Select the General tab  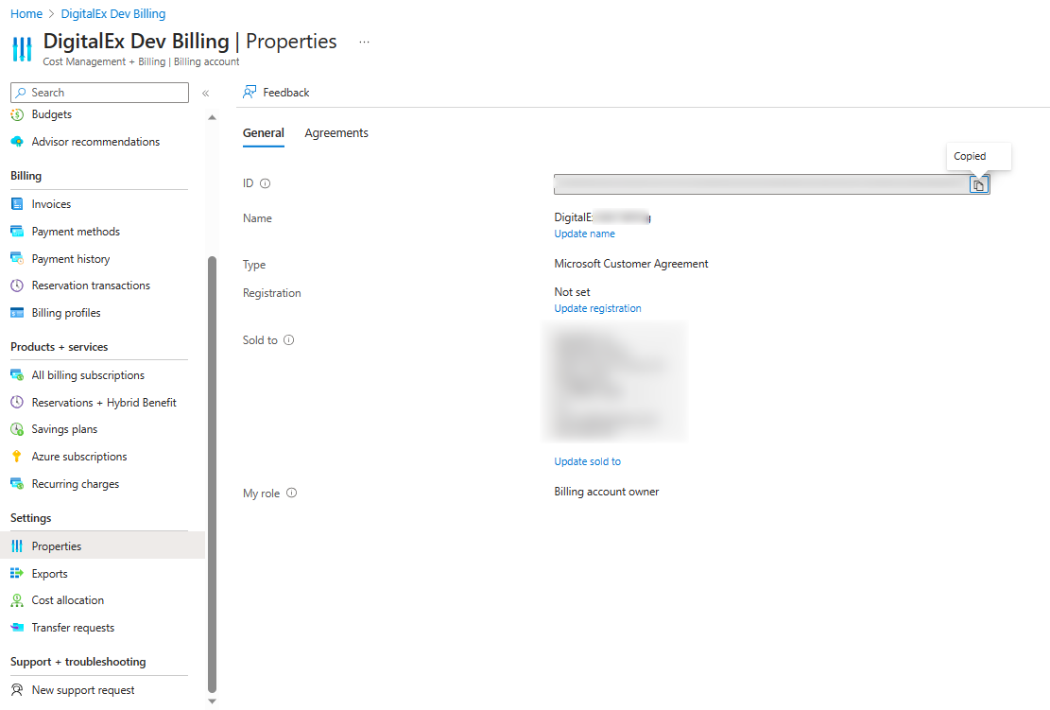263,133
